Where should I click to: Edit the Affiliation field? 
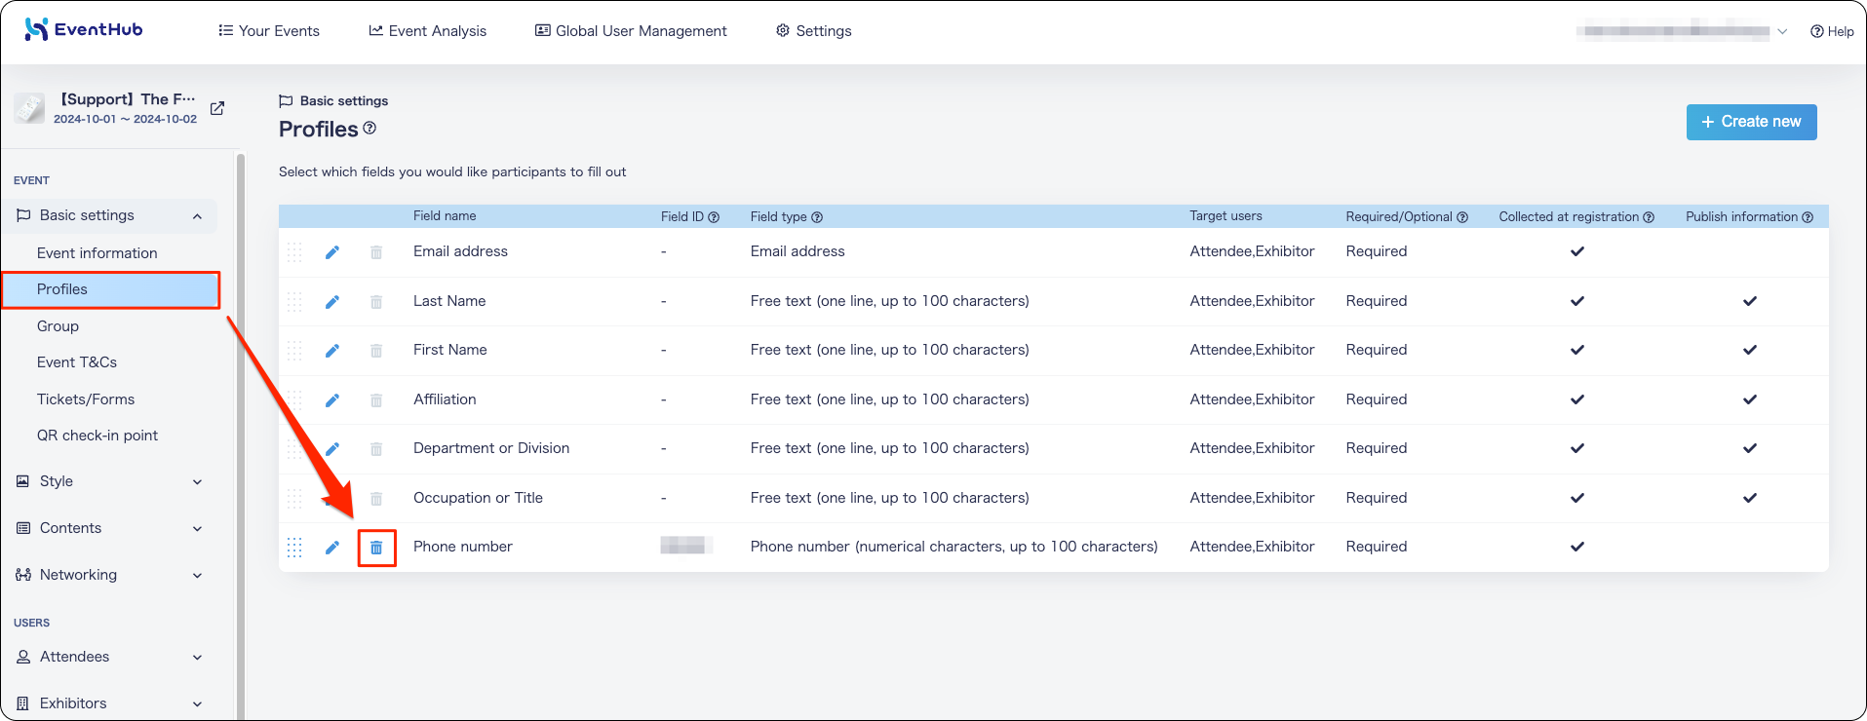(x=332, y=400)
